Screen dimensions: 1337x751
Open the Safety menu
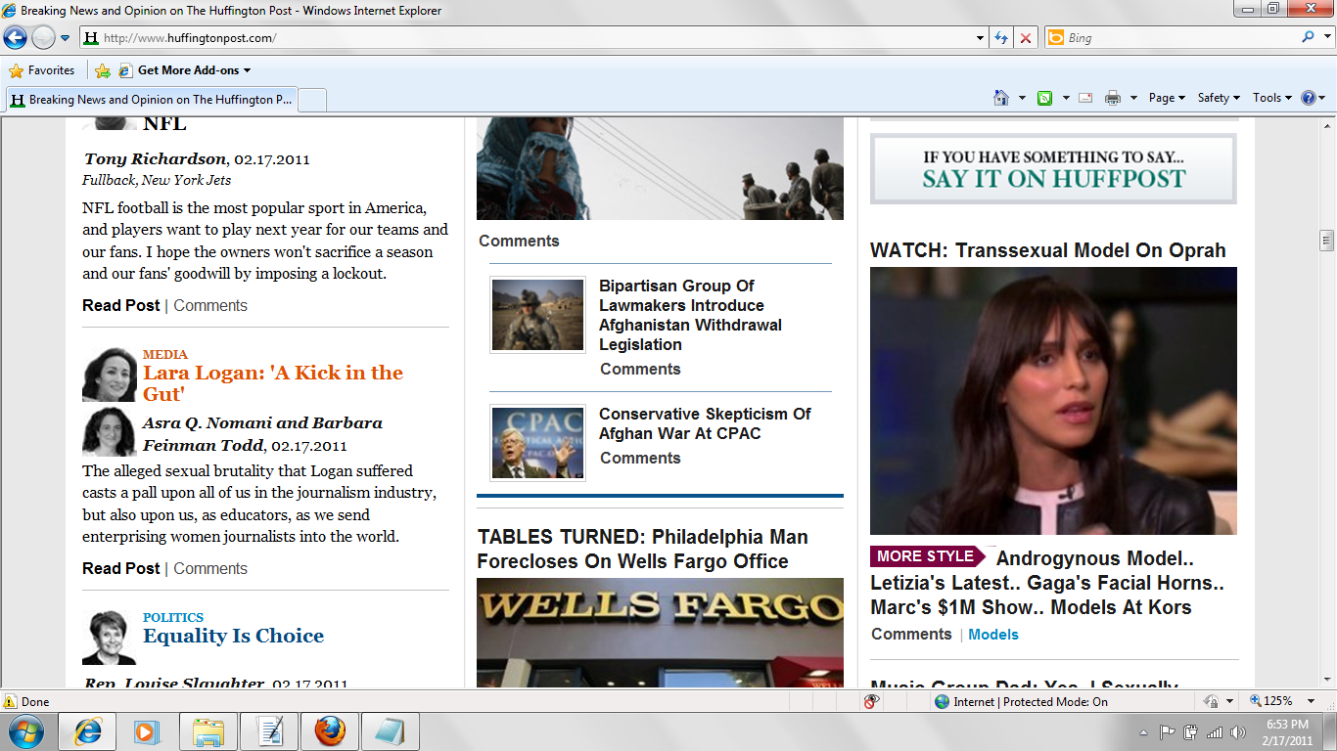pos(1219,98)
